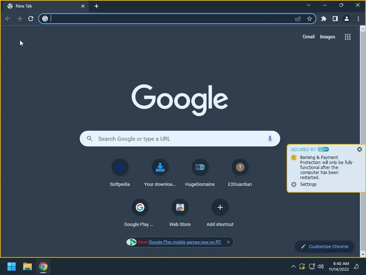Open the profile avatar icon
The width and height of the screenshot is (366, 275).
tap(347, 19)
